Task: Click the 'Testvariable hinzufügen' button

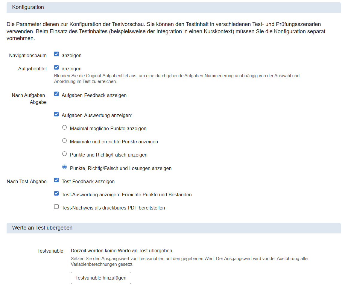Action: [x=101, y=278]
